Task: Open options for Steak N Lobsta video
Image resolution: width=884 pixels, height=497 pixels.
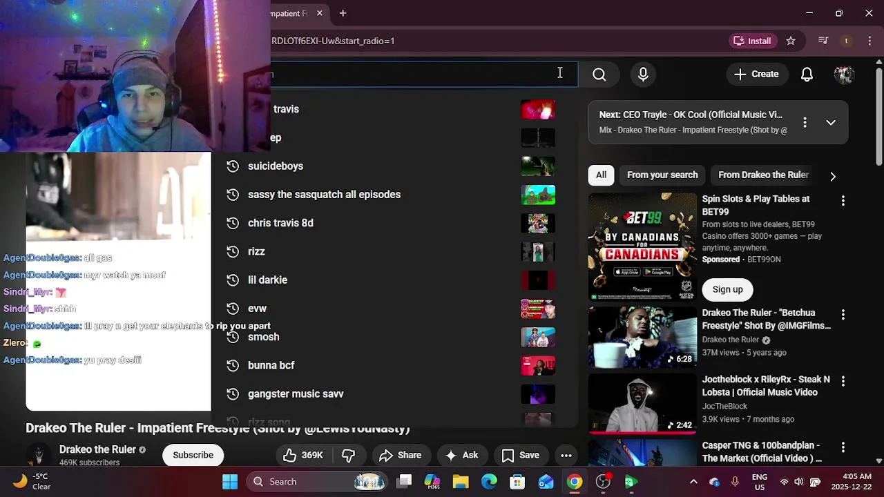Action: click(843, 381)
